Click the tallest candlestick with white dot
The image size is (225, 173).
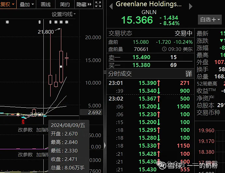tap(61, 67)
